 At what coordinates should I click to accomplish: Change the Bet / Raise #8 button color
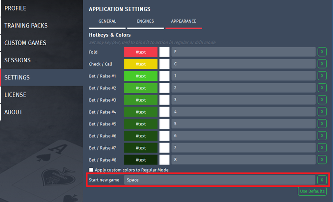click(x=141, y=160)
